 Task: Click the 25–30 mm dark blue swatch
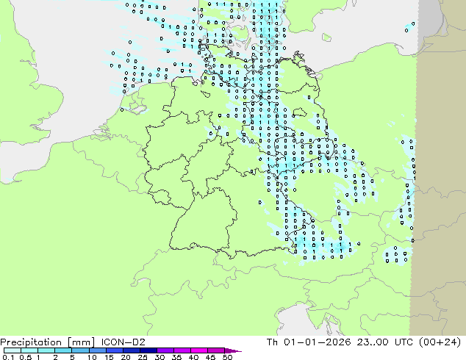pyautogui.click(x=148, y=350)
